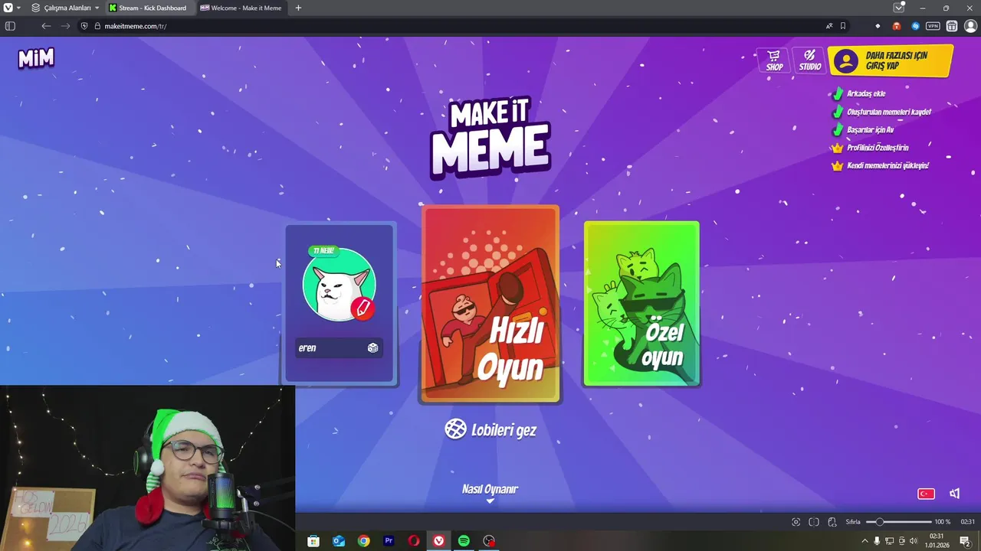Open the red extension icon in toolbar
The image size is (981, 551).
pyautogui.click(x=896, y=26)
